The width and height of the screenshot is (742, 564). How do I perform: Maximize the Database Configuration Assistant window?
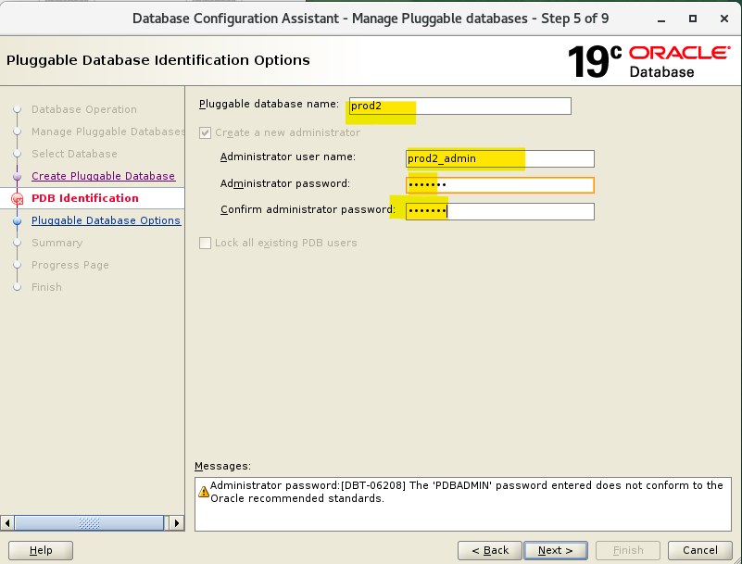[693, 19]
